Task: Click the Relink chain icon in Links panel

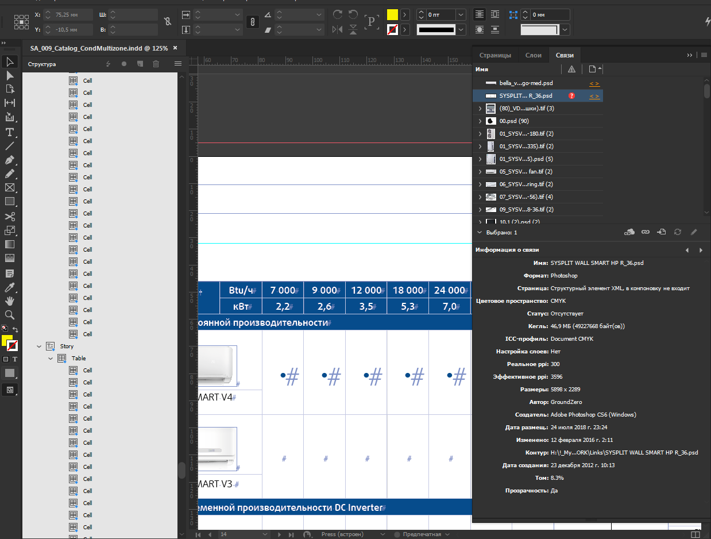Action: [646, 232]
